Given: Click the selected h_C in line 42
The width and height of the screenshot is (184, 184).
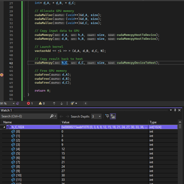Looking at the screenshot, I should (x=64, y=63).
